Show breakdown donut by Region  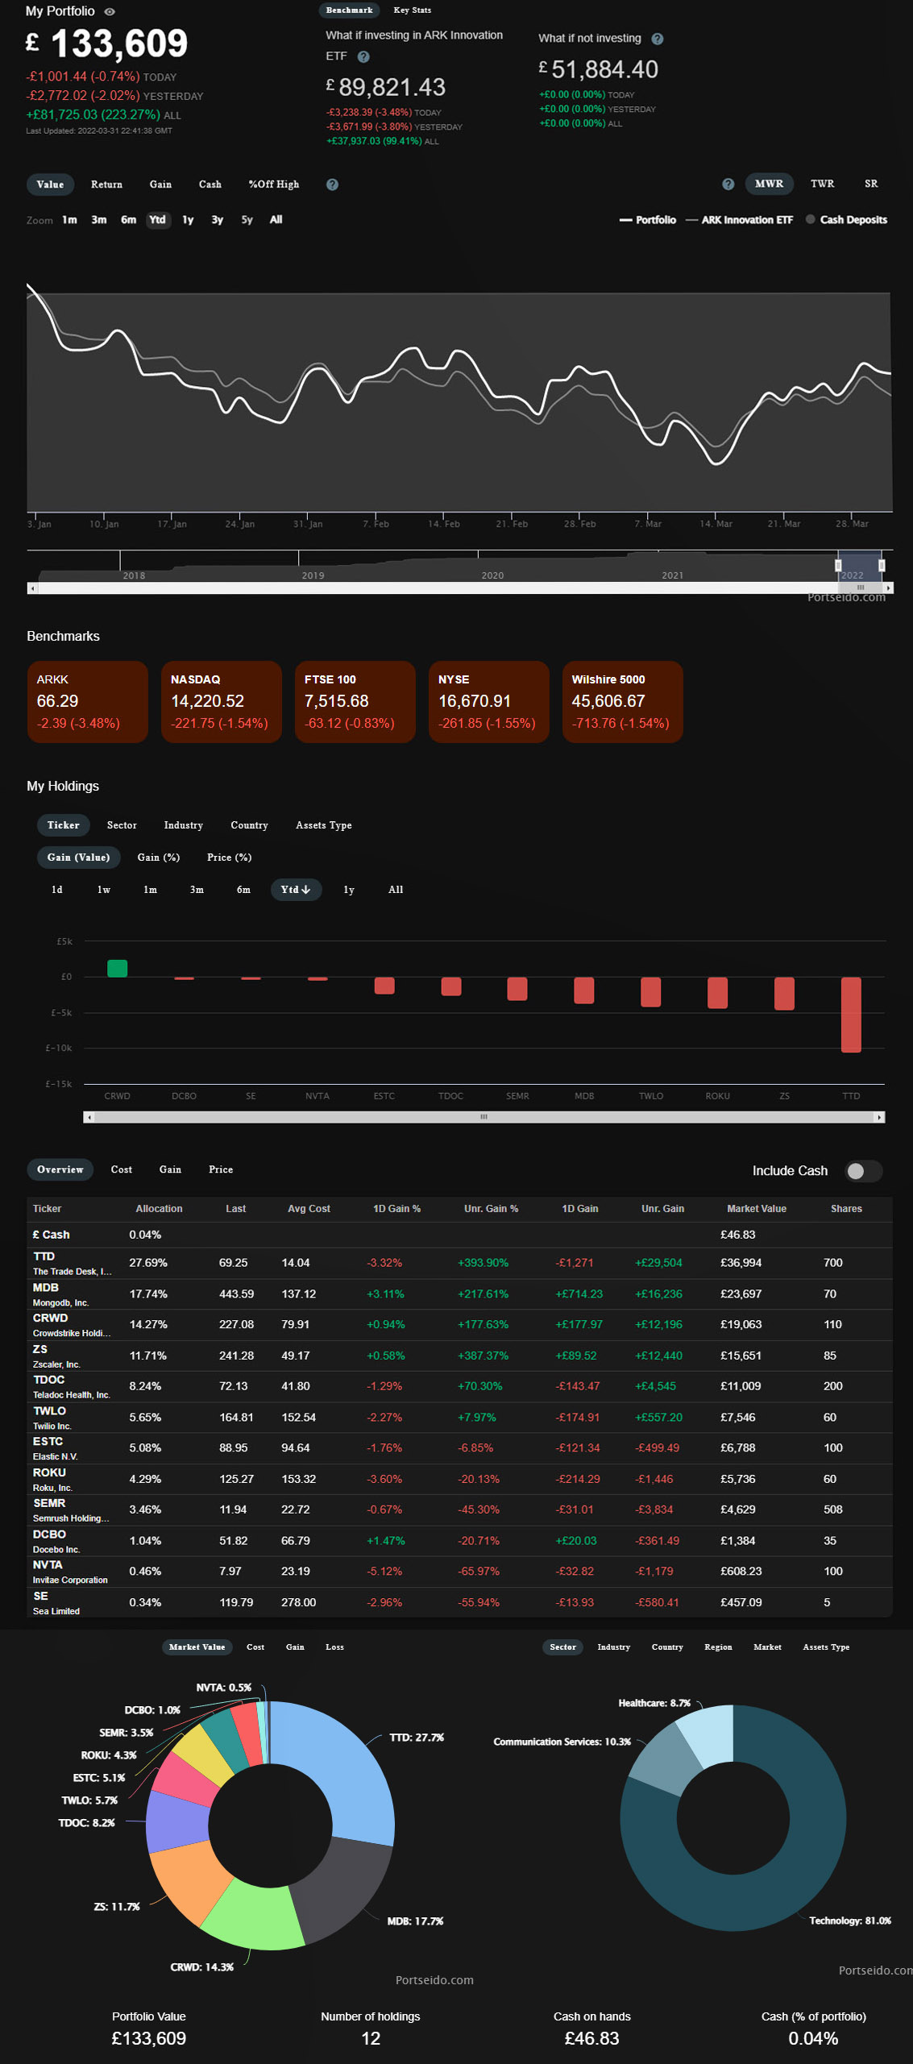point(718,1647)
